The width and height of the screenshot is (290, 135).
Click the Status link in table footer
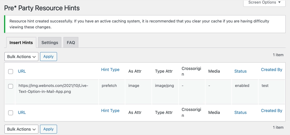point(240,112)
